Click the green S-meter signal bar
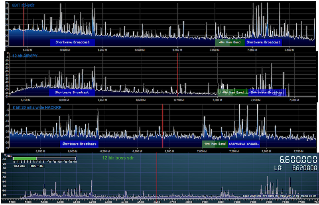 point(25,159)
